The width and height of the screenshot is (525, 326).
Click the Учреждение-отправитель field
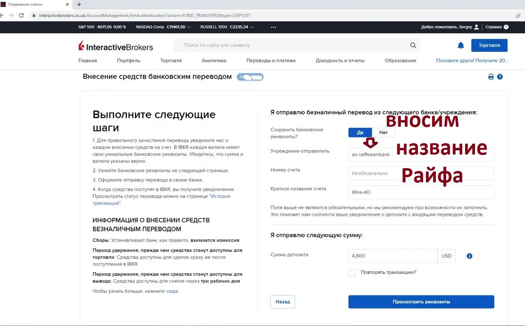click(421, 155)
